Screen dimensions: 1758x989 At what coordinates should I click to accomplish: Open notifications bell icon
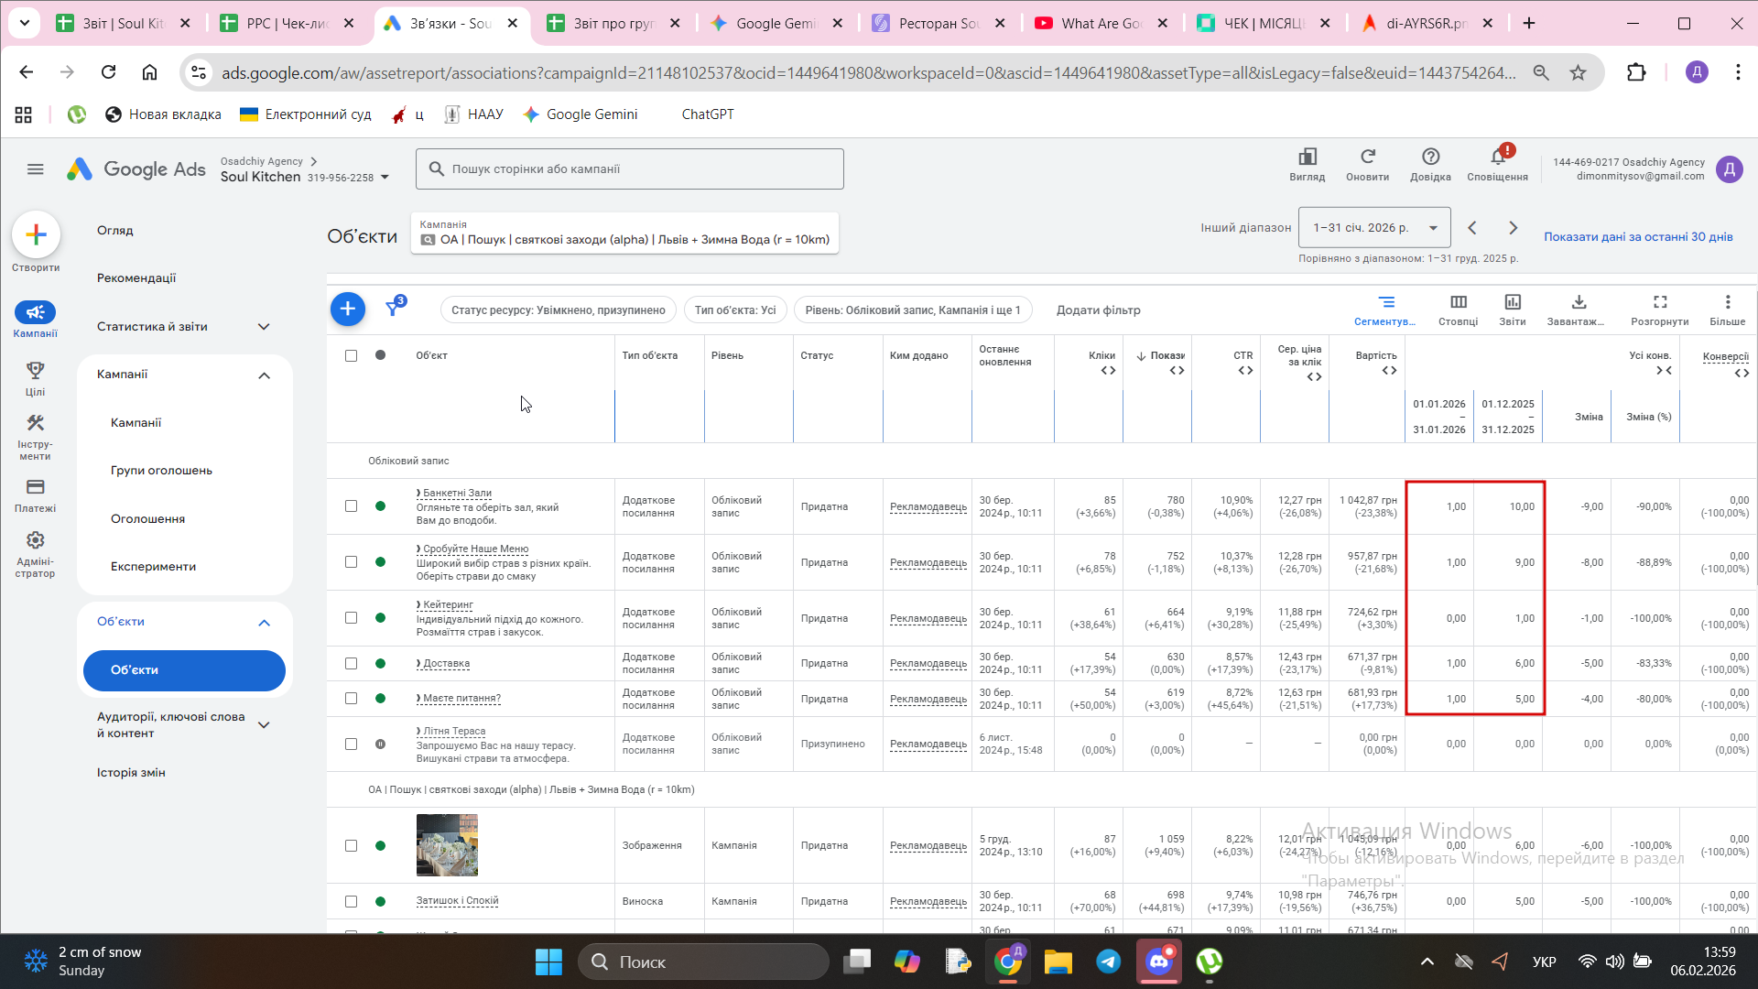[1497, 158]
